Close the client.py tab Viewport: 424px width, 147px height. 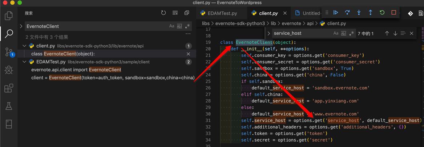tap(285, 13)
